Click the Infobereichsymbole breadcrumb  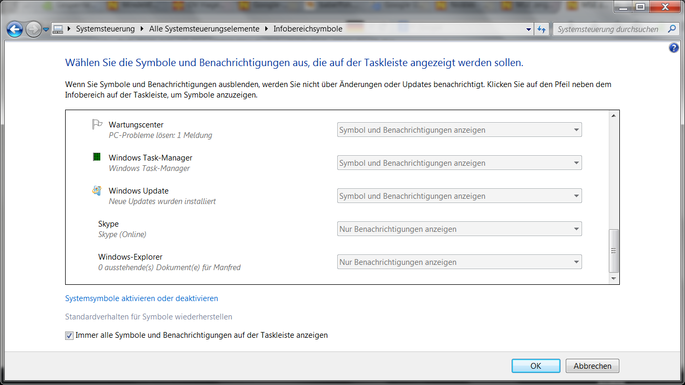click(x=308, y=29)
